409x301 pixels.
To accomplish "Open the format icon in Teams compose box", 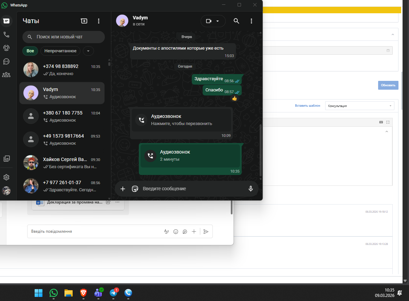I will (x=166, y=231).
